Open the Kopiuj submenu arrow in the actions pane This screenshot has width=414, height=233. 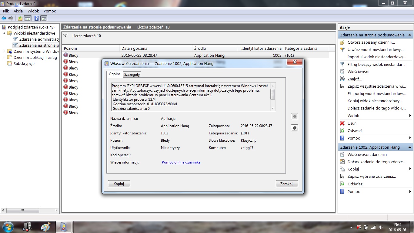[x=410, y=169]
